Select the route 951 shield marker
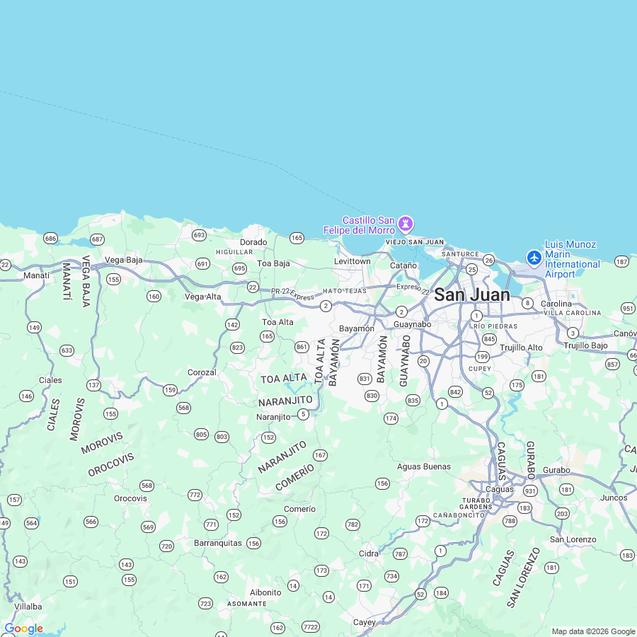The width and height of the screenshot is (637, 637). click(628, 309)
